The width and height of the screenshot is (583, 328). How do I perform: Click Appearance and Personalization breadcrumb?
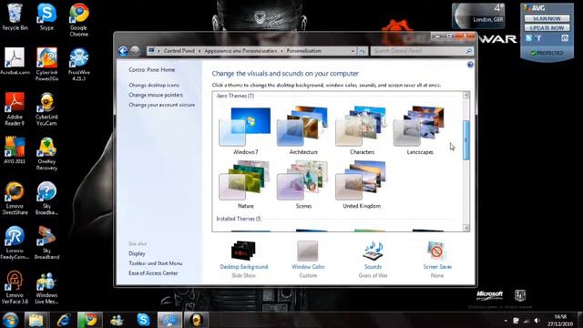click(240, 51)
